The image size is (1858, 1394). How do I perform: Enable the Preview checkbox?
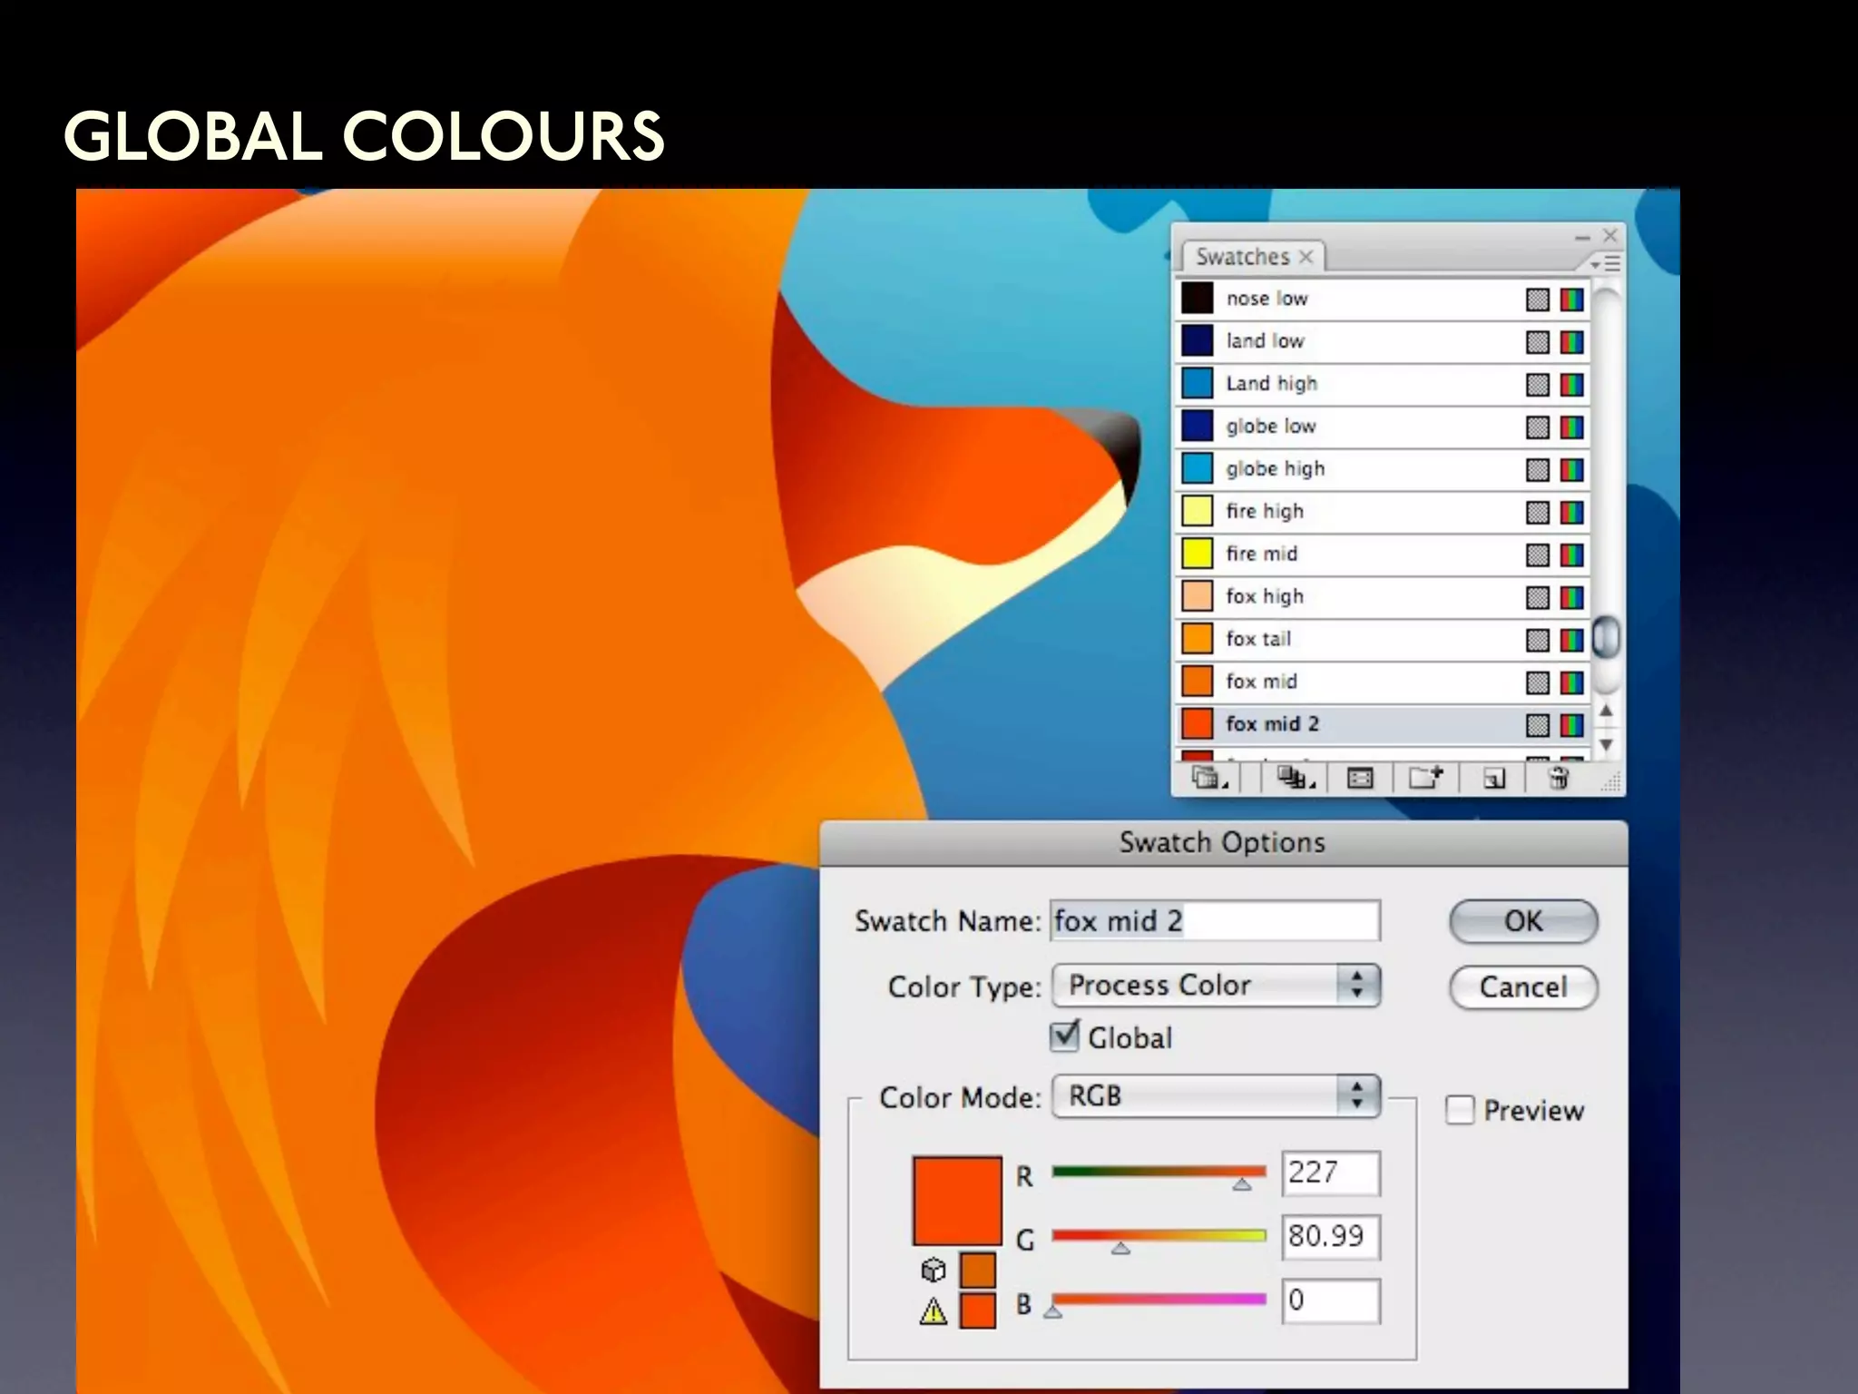(1460, 1110)
